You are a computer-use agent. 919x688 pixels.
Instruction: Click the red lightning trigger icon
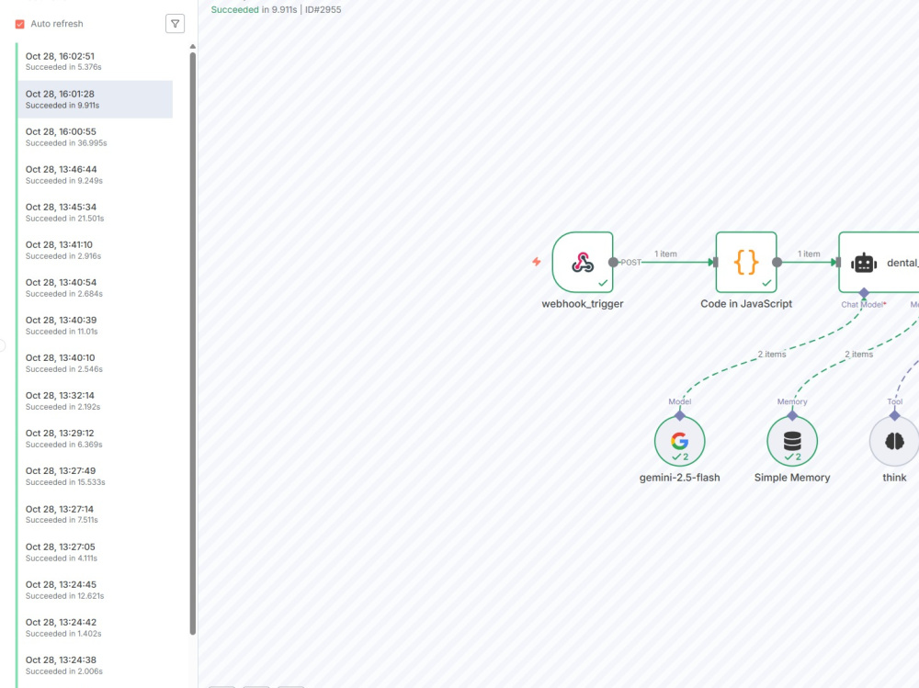click(537, 262)
